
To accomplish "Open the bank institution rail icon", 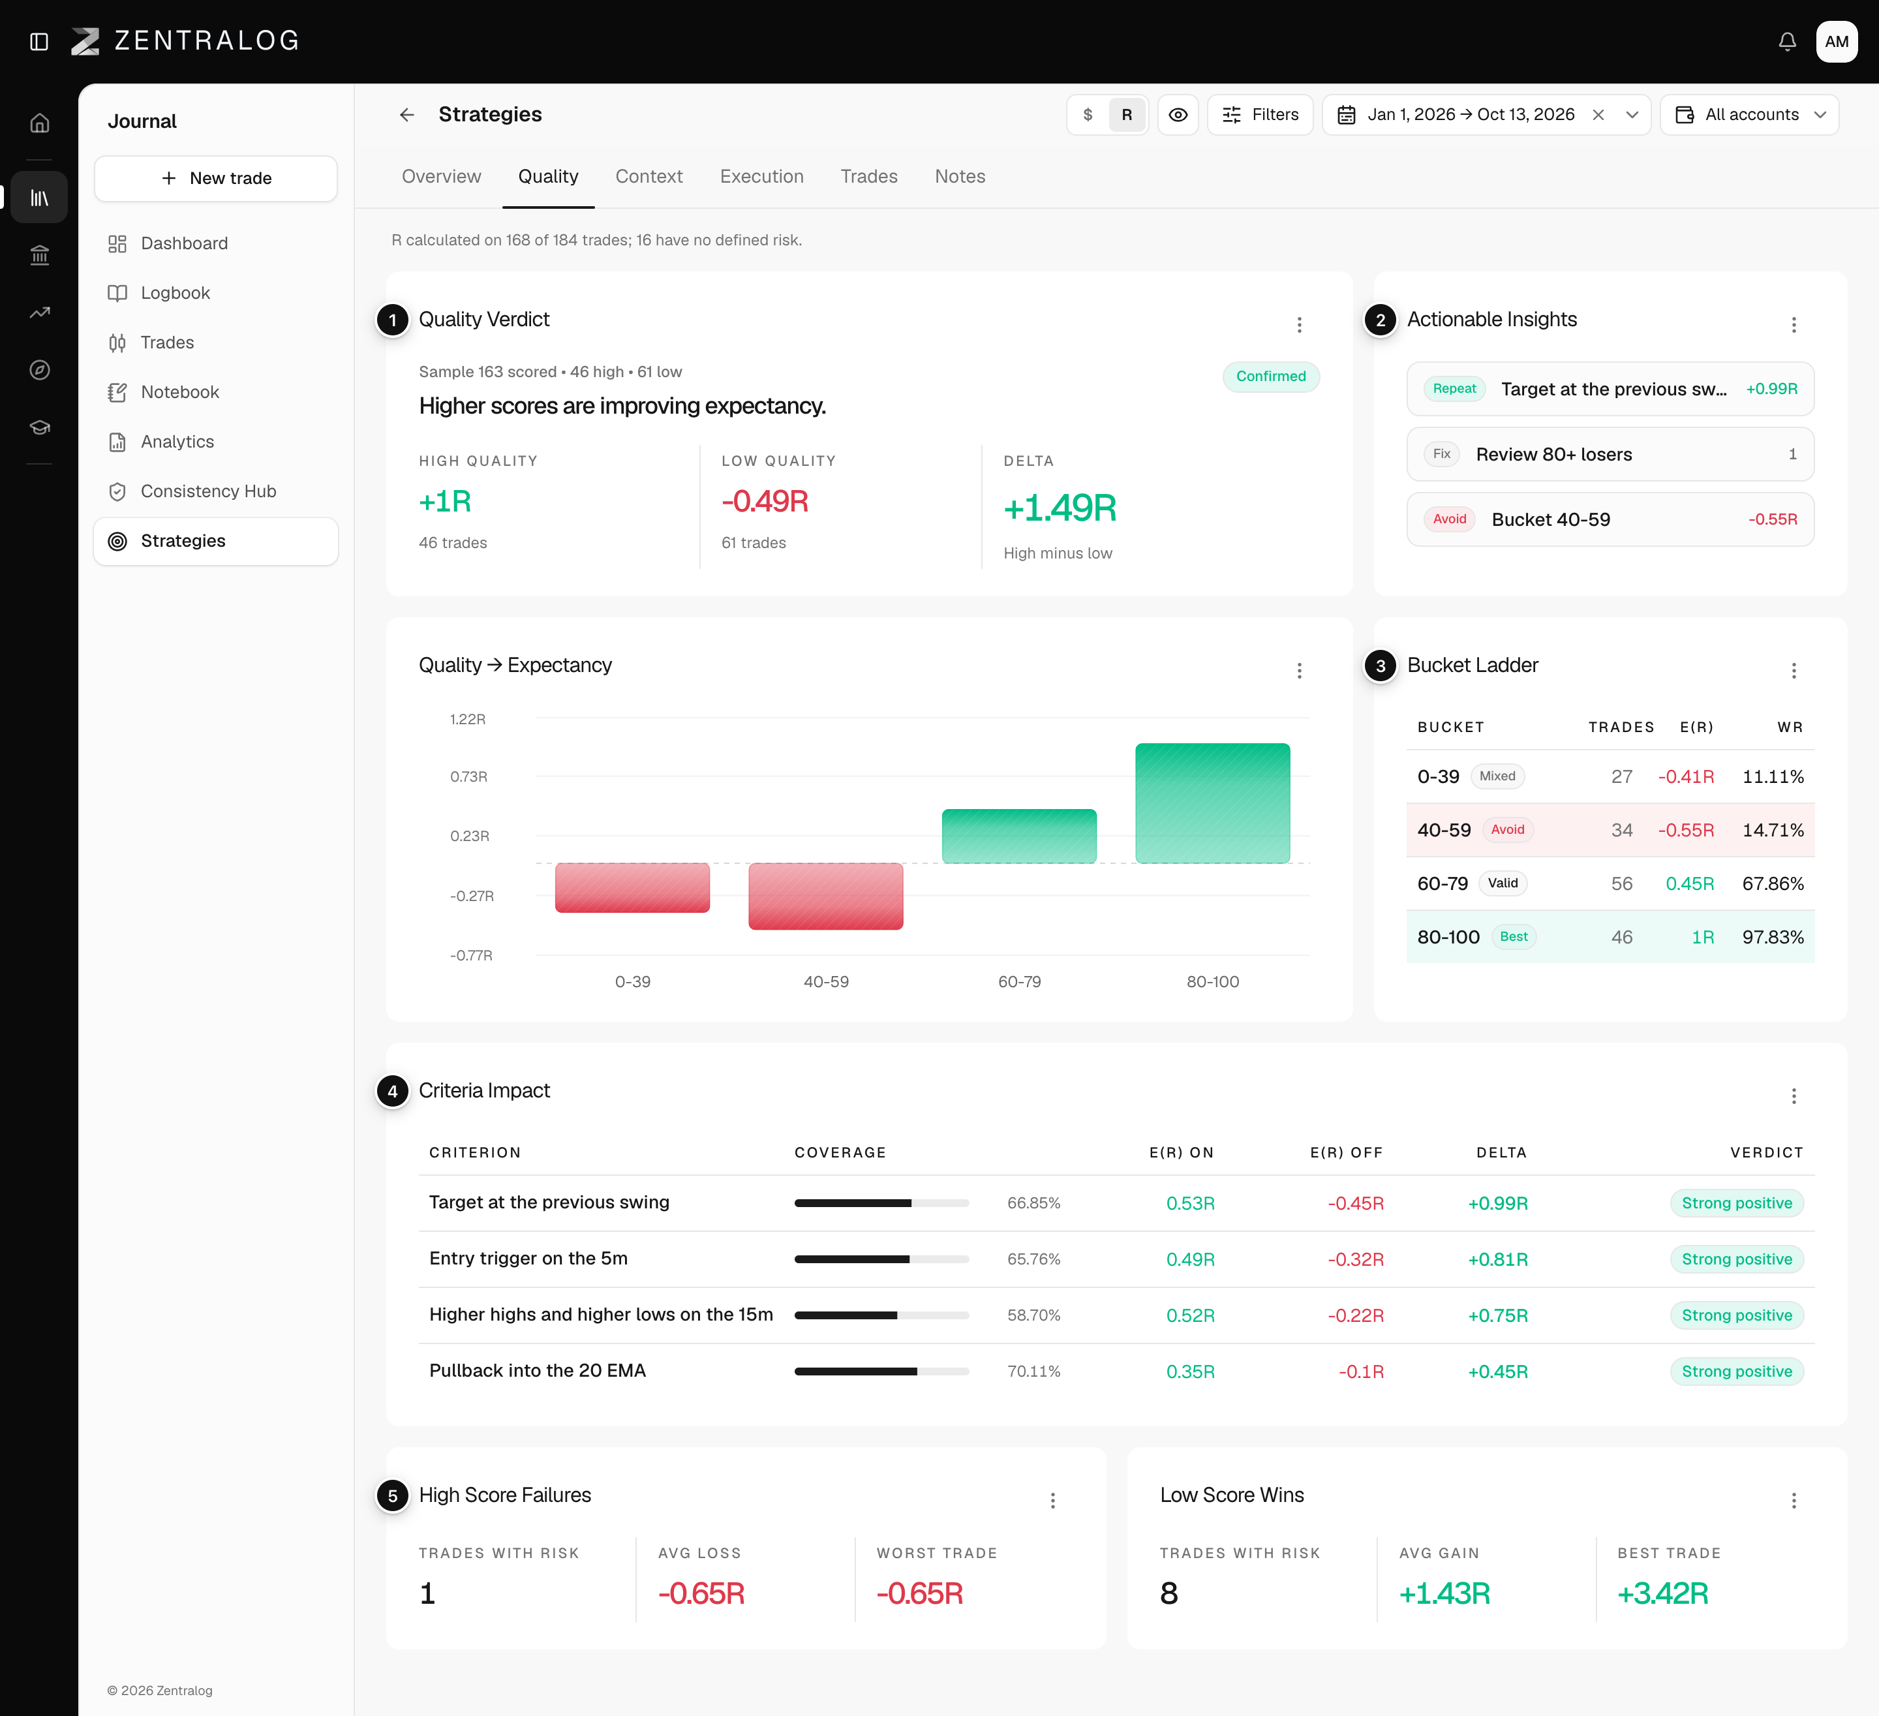I will [x=39, y=254].
